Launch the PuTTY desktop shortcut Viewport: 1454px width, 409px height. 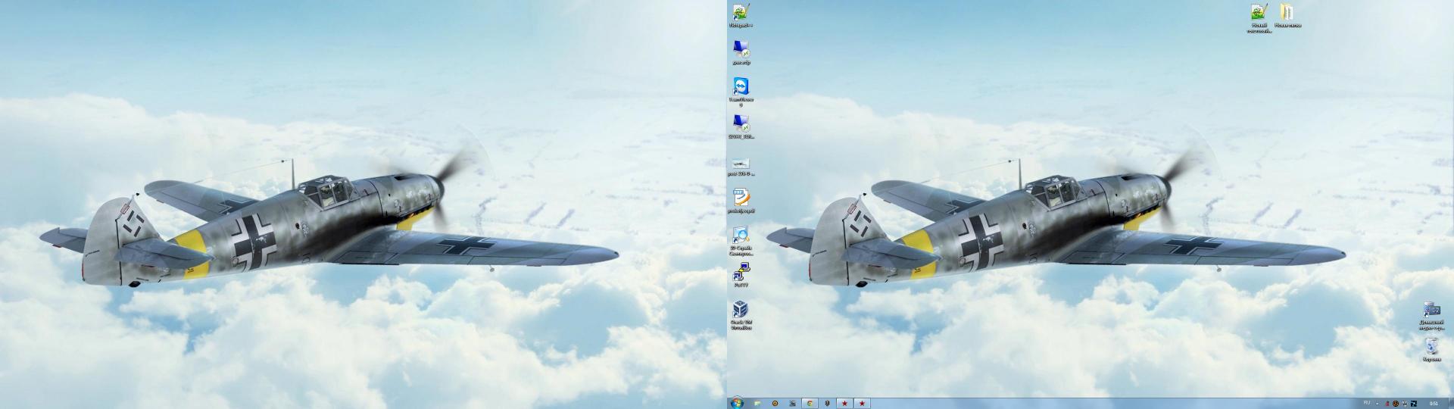[741, 275]
